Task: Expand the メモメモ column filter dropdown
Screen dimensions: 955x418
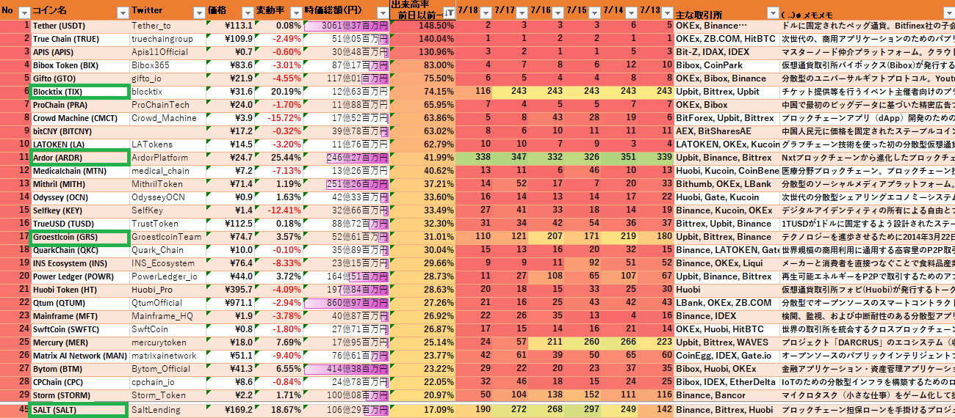Action: coord(949,12)
